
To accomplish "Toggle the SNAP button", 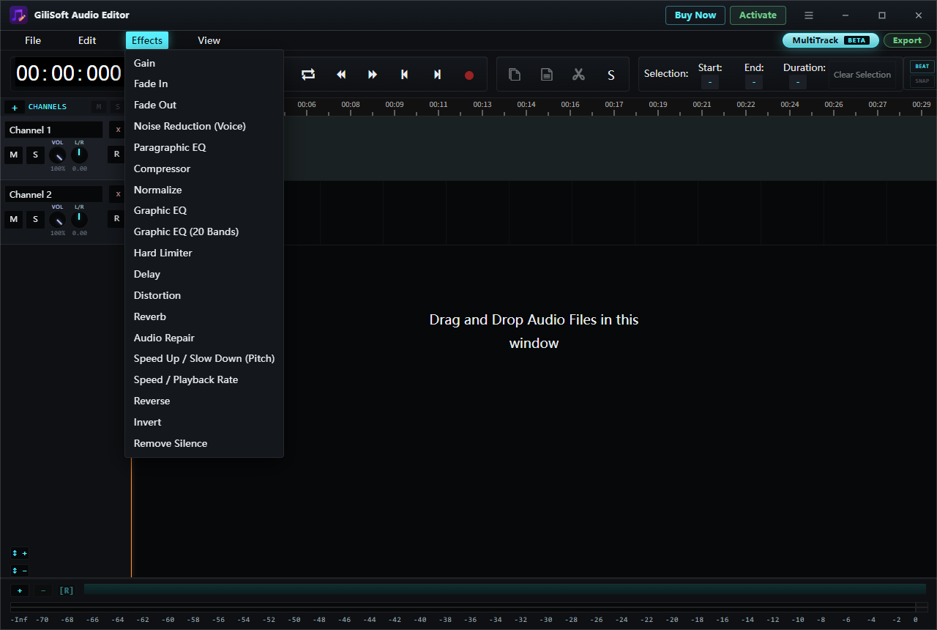I will [922, 81].
